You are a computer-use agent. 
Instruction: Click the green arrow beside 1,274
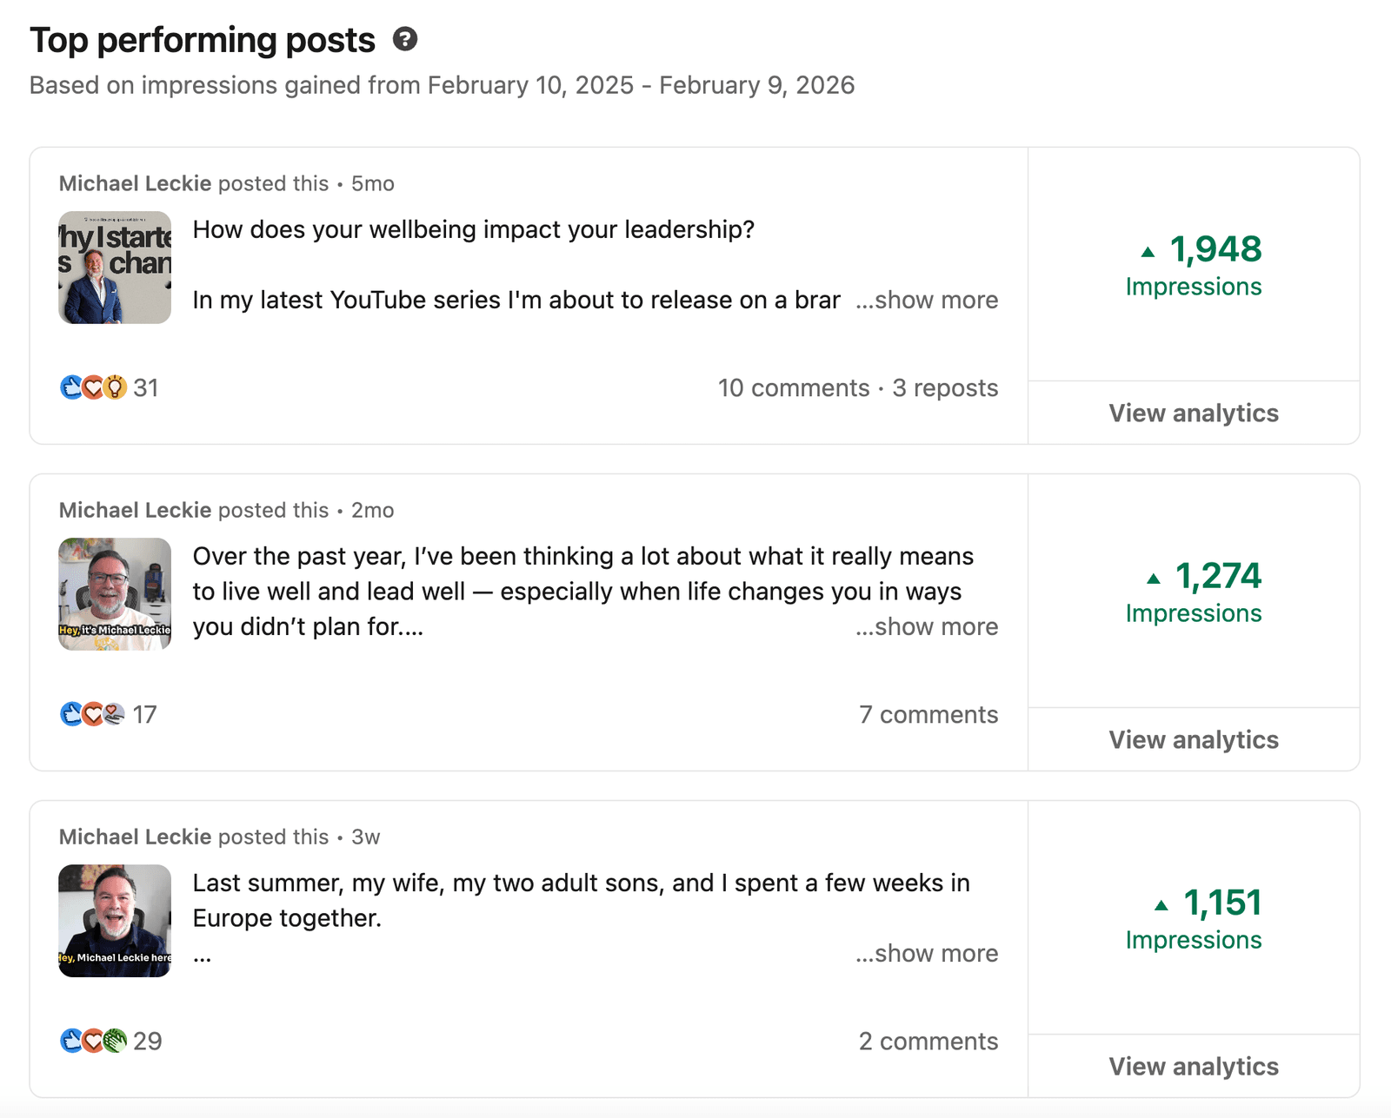click(1154, 579)
